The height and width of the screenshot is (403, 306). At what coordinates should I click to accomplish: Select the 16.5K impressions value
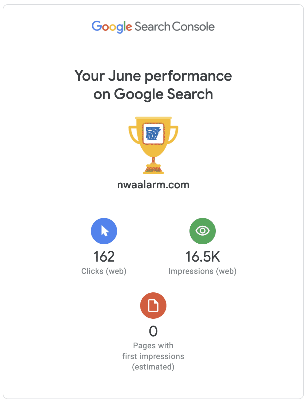click(x=203, y=257)
